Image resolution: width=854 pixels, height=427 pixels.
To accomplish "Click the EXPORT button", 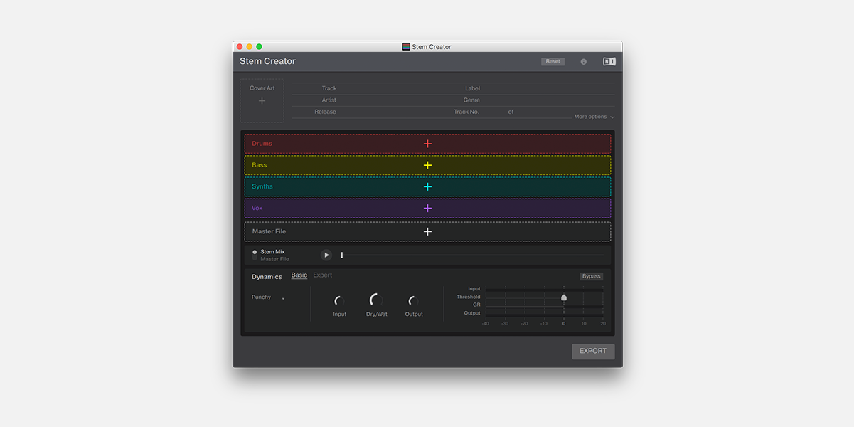I will click(x=593, y=351).
